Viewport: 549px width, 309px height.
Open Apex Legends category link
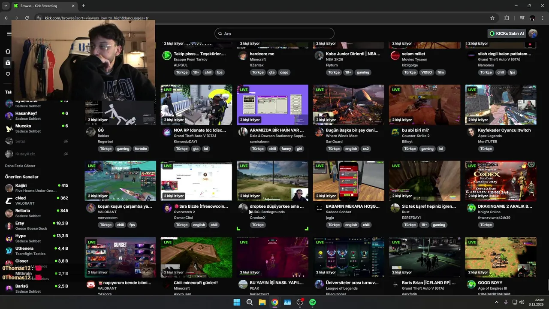point(490,136)
